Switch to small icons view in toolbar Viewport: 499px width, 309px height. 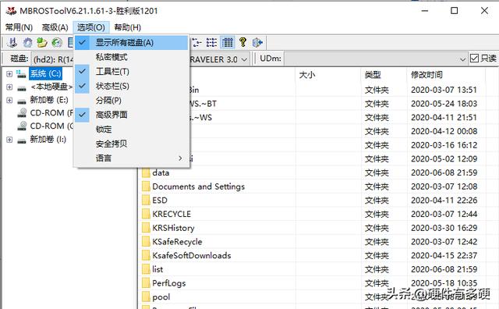pos(197,42)
